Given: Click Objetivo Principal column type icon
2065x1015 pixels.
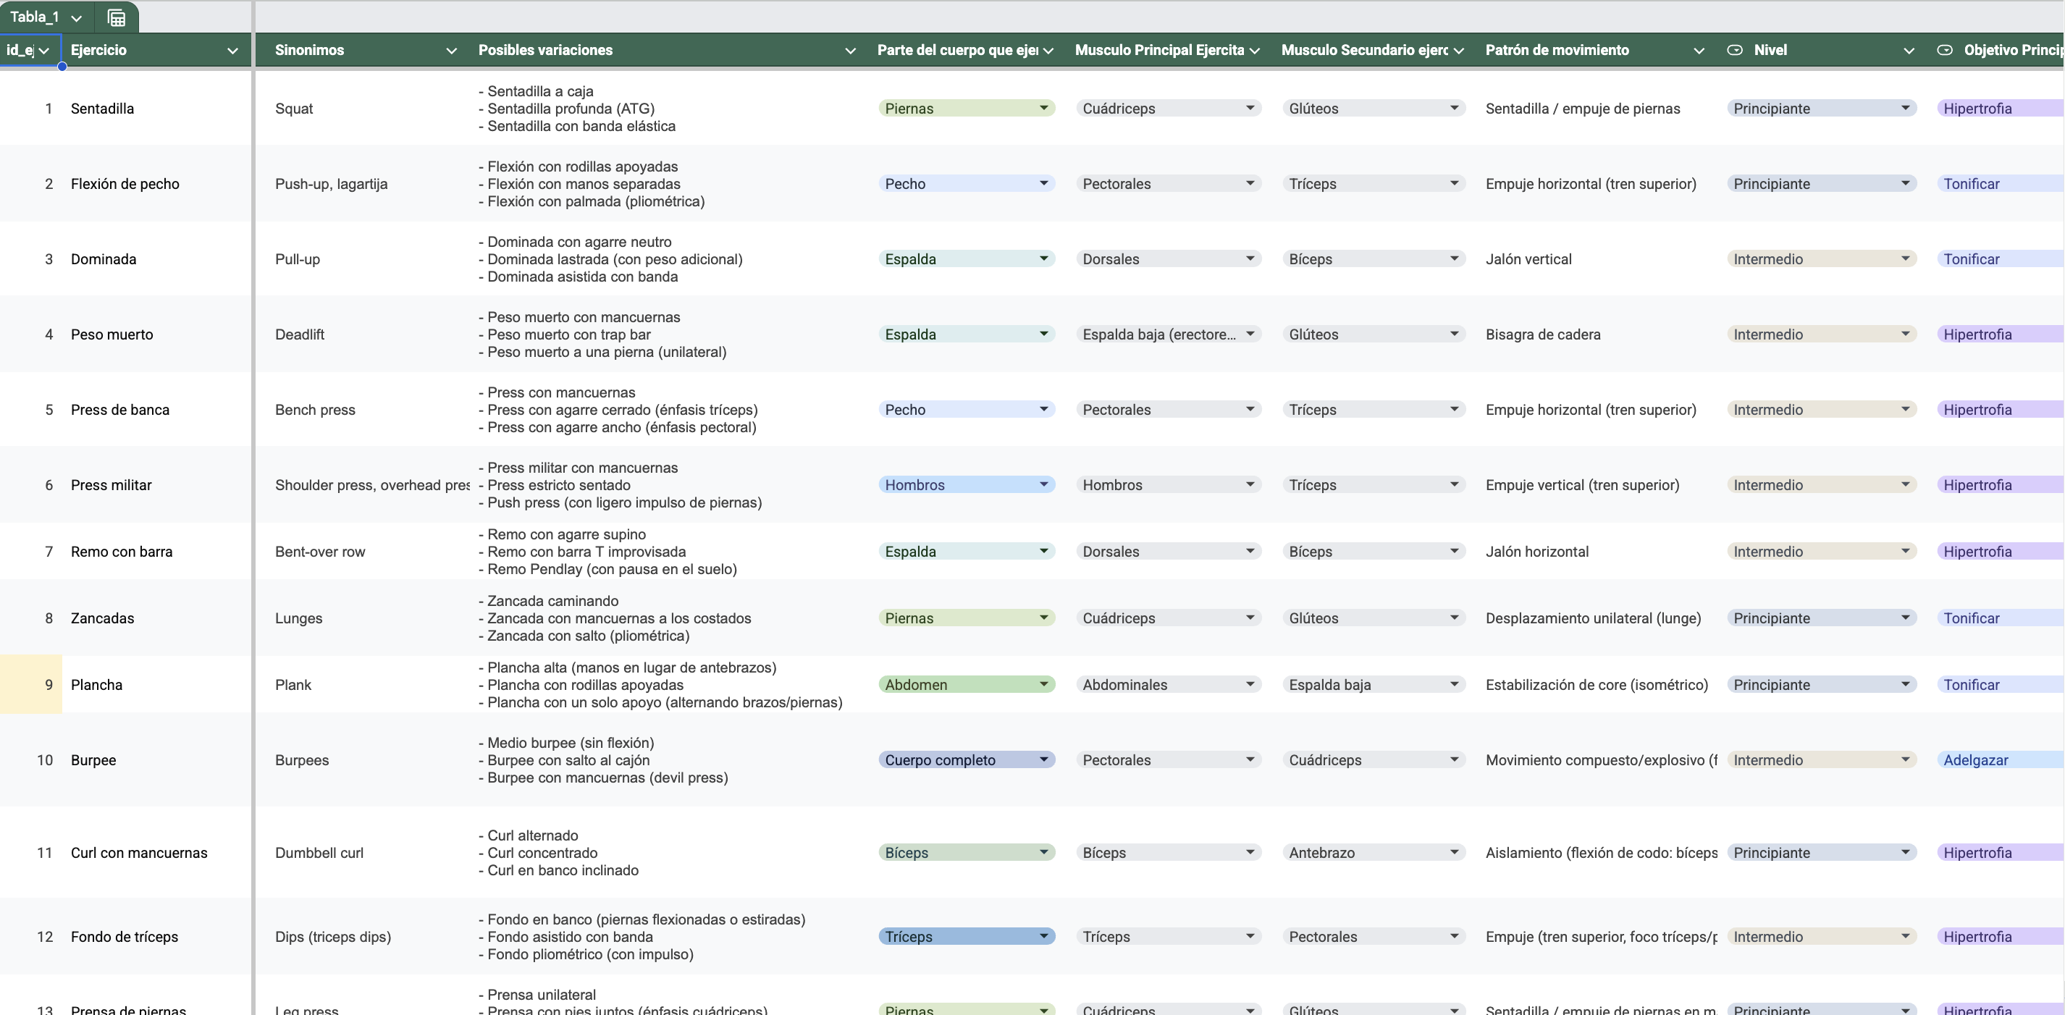Looking at the screenshot, I should (1944, 50).
